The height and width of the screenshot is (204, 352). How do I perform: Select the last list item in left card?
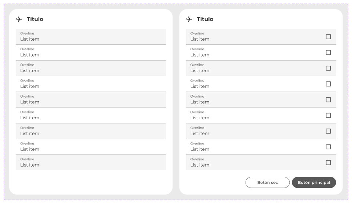click(91, 163)
